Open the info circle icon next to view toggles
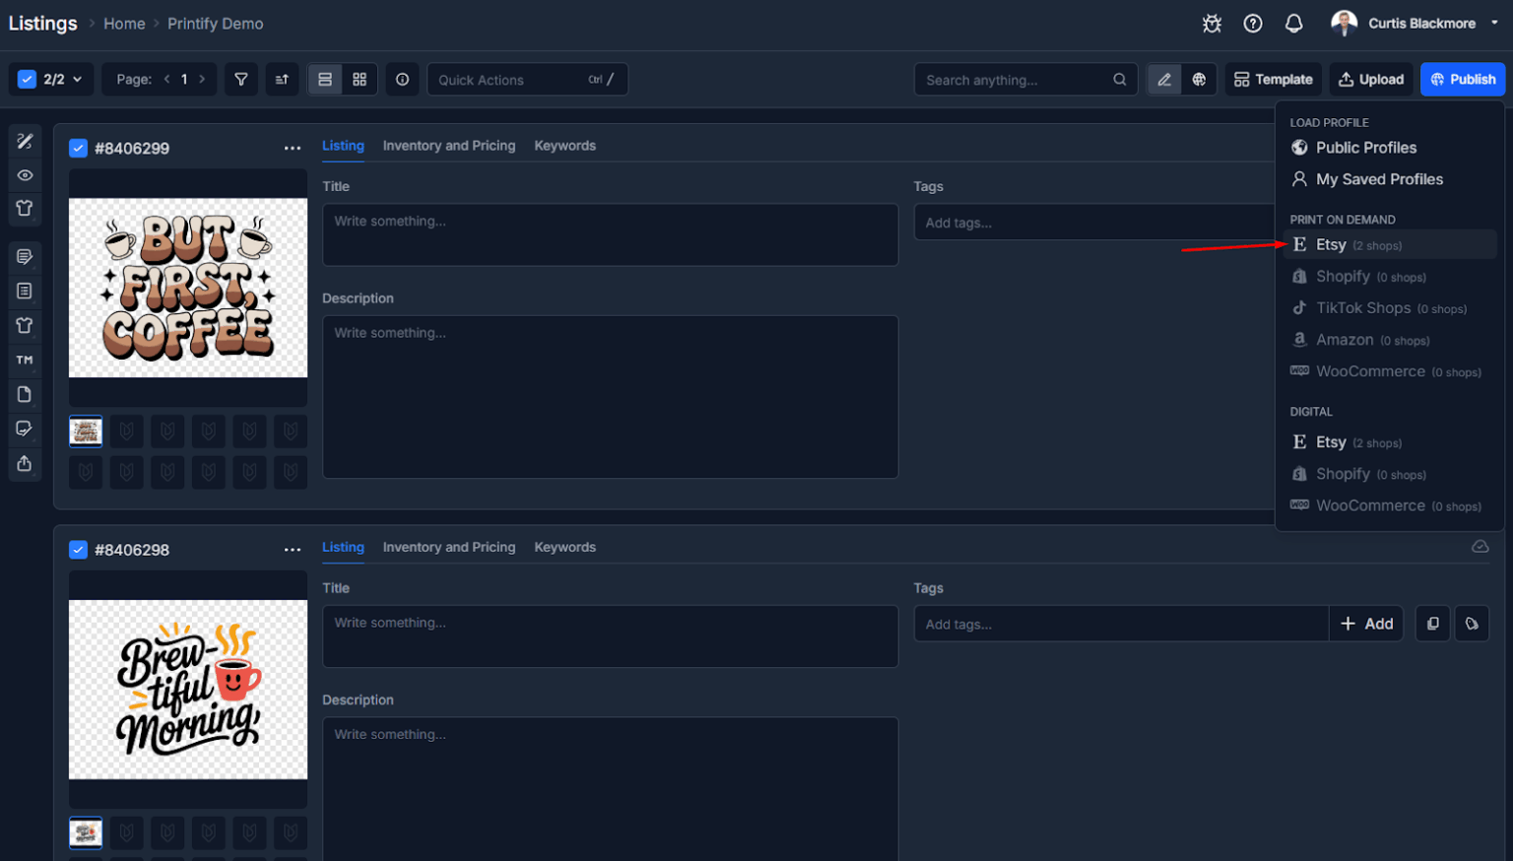 tap(402, 79)
